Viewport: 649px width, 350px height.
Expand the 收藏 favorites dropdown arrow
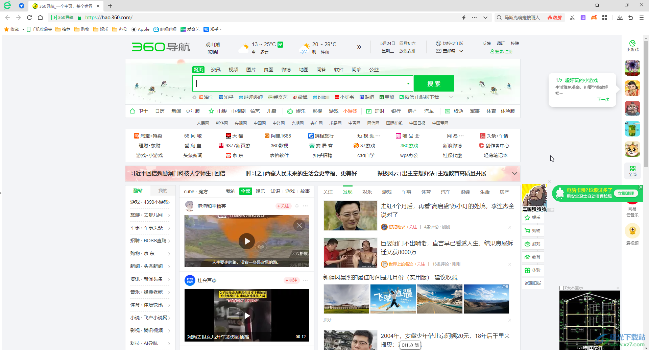pos(23,29)
